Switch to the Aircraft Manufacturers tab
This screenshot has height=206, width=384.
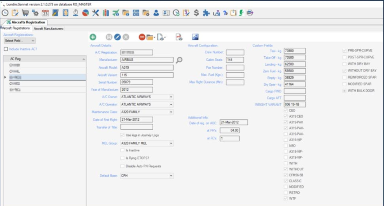tap(48, 28)
